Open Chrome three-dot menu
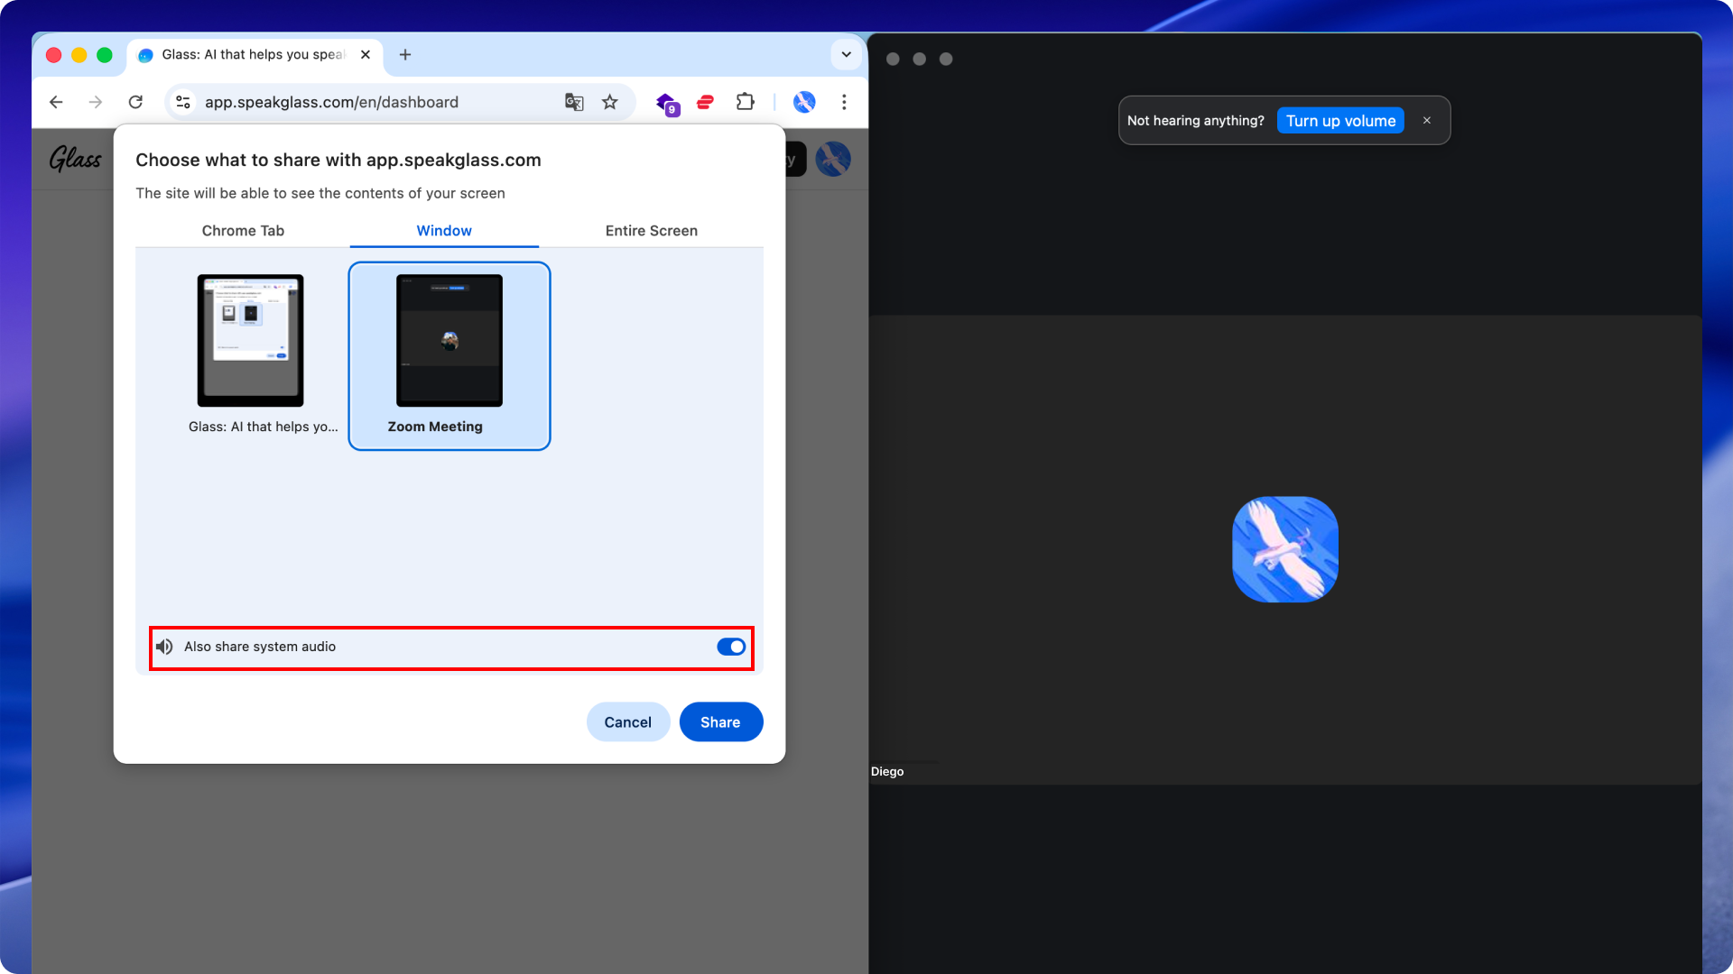The image size is (1733, 974). [844, 102]
